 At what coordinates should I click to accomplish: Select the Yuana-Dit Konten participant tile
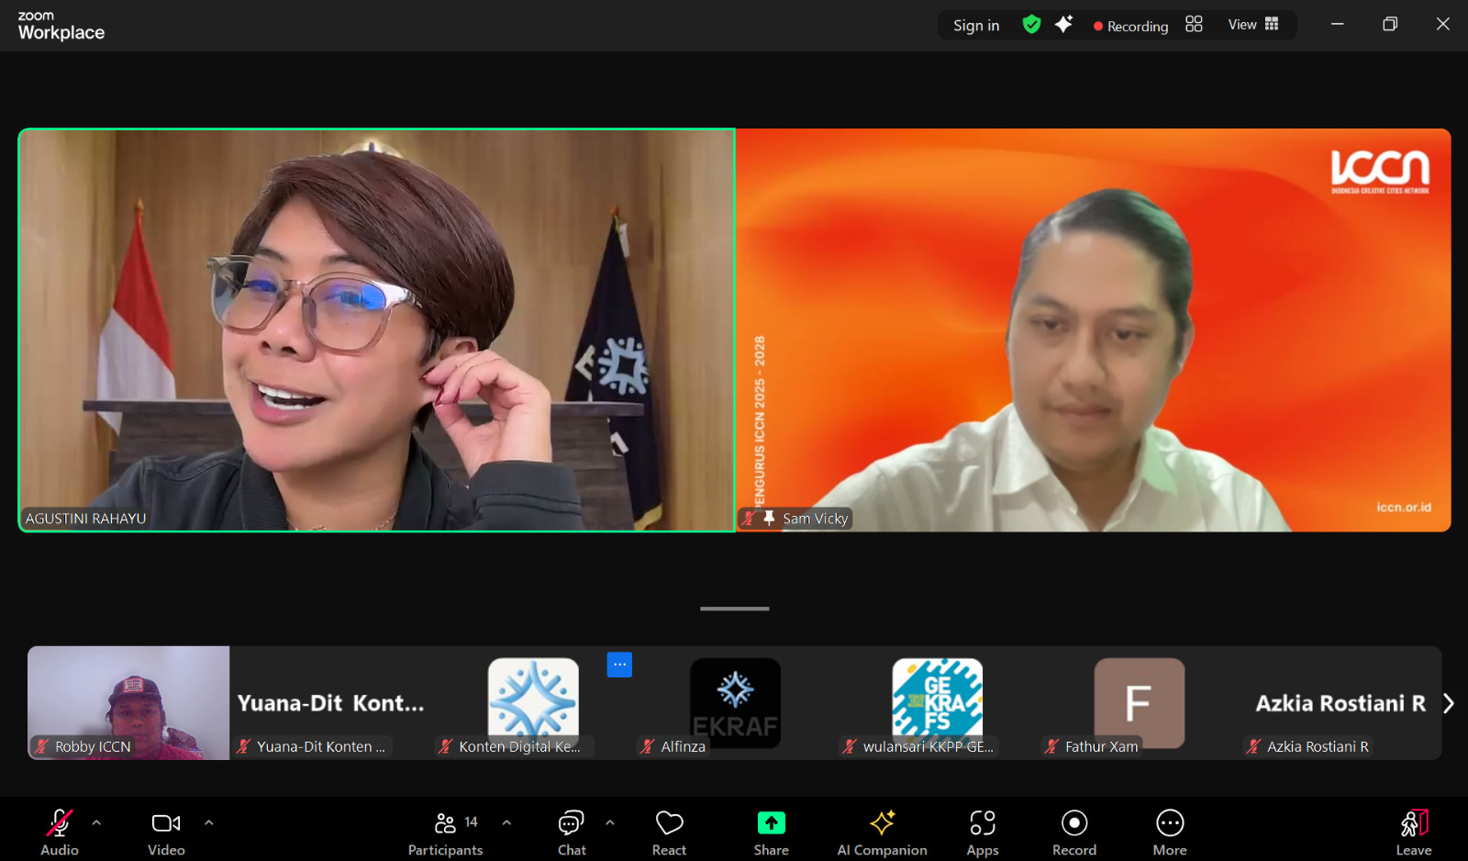point(330,703)
